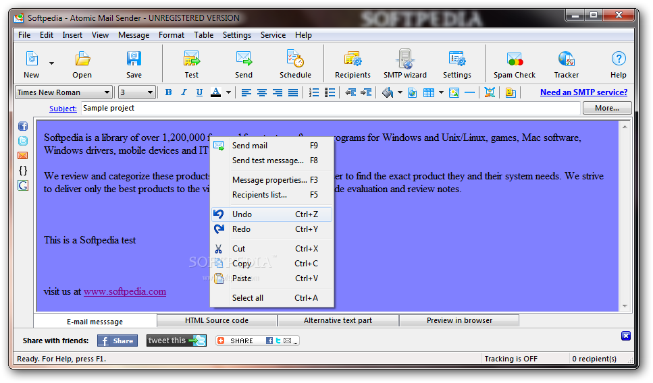This screenshot has height=383, width=653.
Task: Click the tweet this button
Action: (176, 341)
